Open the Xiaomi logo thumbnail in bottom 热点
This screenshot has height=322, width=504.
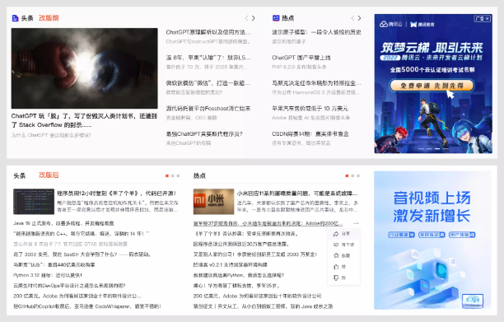coord(213,202)
